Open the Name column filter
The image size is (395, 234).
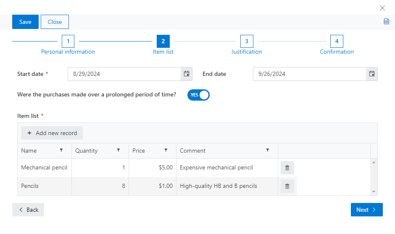[61, 150]
